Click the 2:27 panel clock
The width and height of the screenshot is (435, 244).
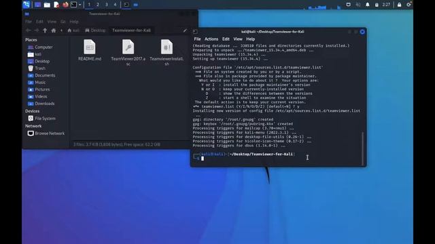click(x=386, y=5)
